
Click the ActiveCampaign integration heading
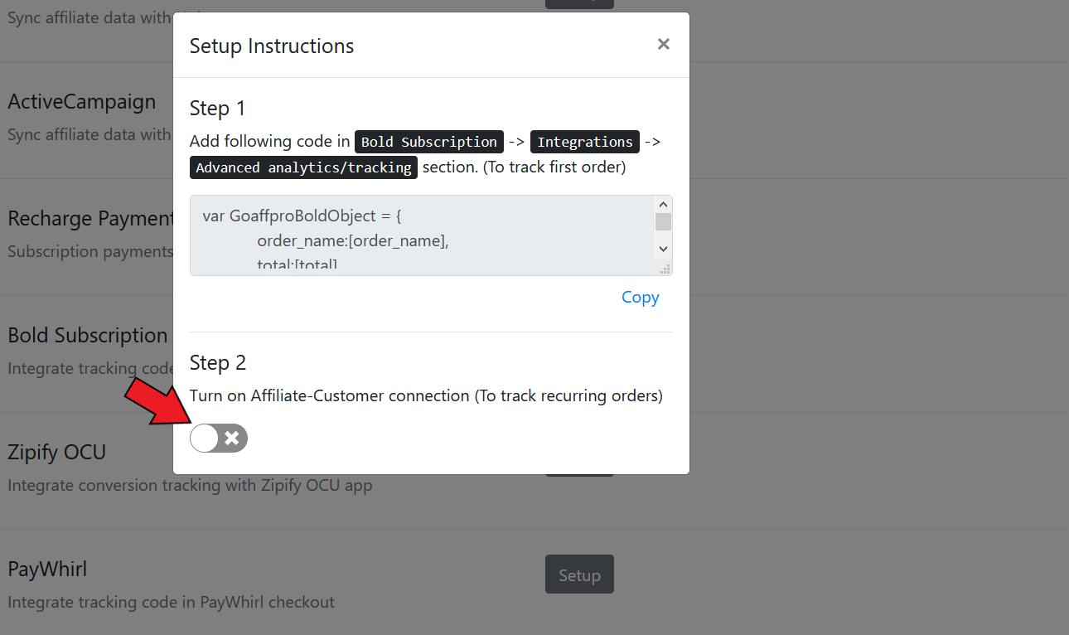click(82, 102)
